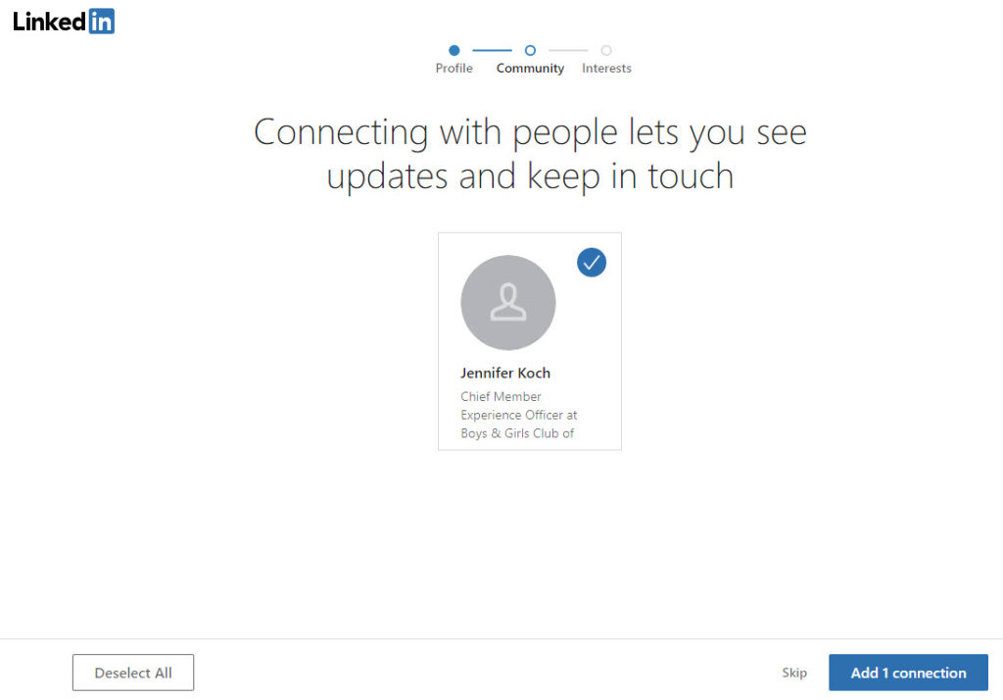Click Jennifer Koch's placeholder avatar

[508, 302]
